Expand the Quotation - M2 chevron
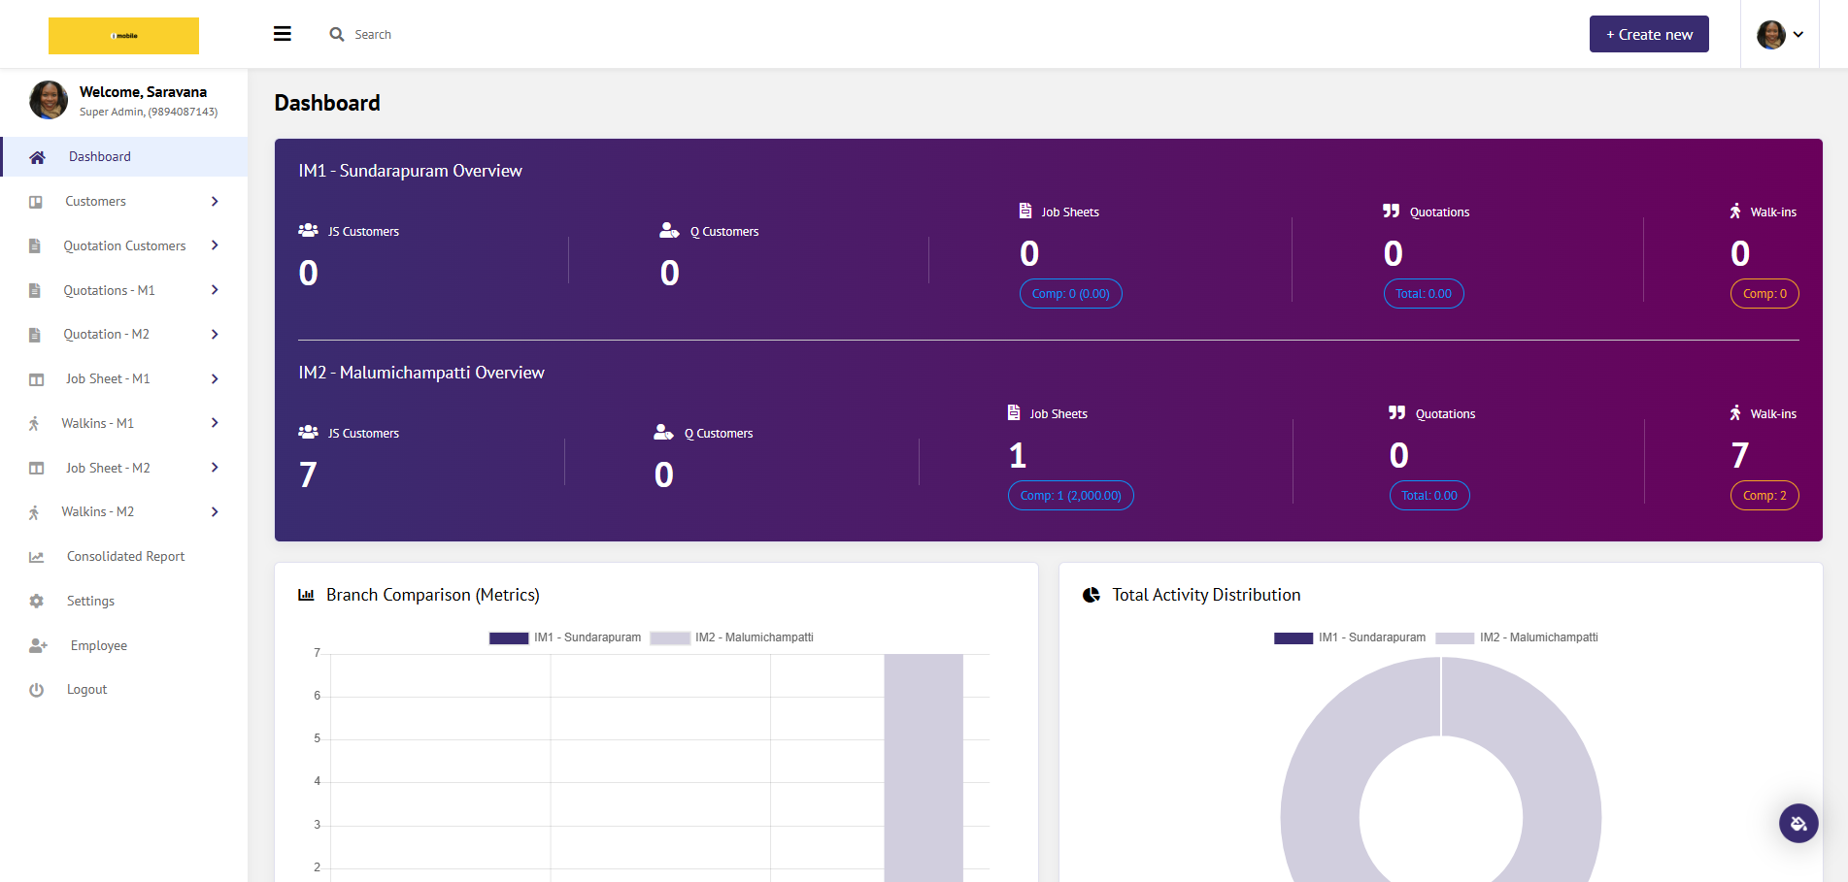This screenshot has width=1848, height=882. point(215,334)
